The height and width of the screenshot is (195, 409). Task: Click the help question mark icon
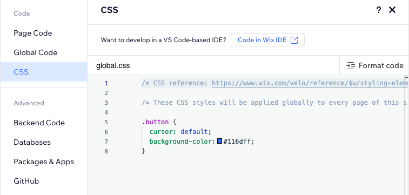pos(379,10)
